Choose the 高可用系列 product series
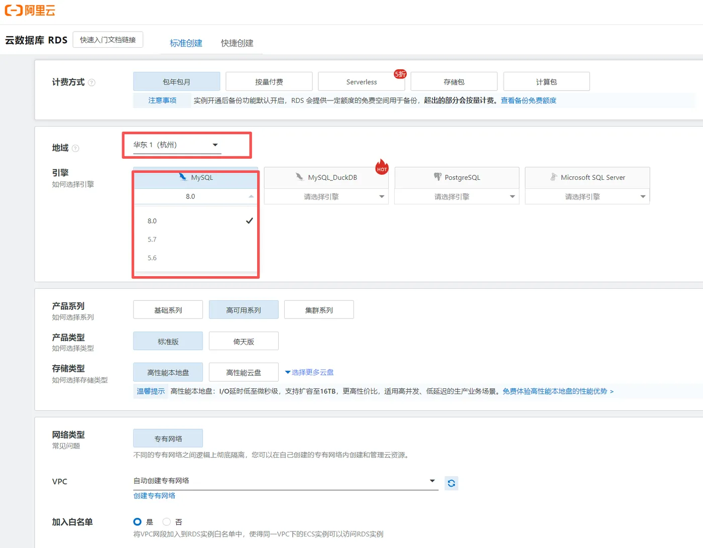 click(x=244, y=310)
